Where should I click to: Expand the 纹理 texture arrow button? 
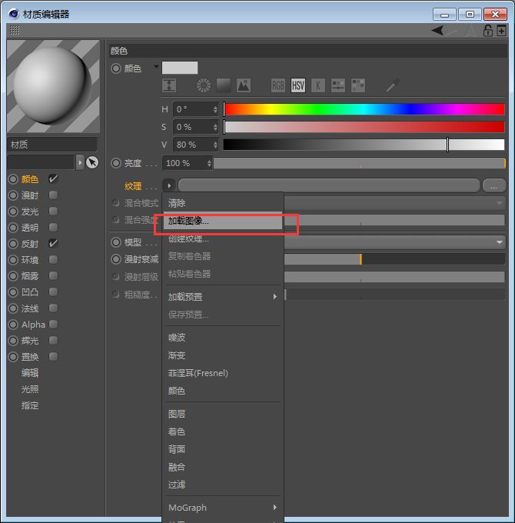tap(169, 185)
